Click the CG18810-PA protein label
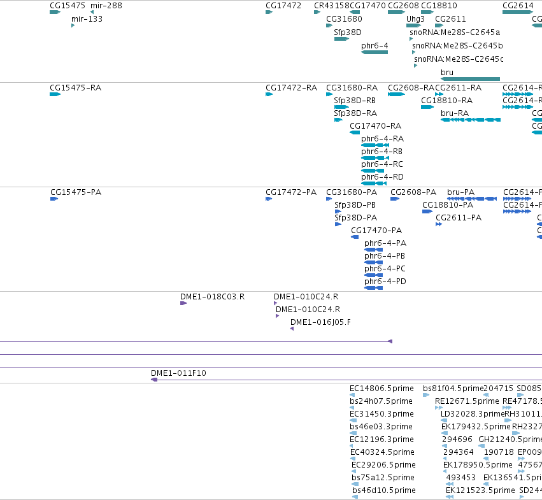The height and width of the screenshot is (500, 542). 448,205
